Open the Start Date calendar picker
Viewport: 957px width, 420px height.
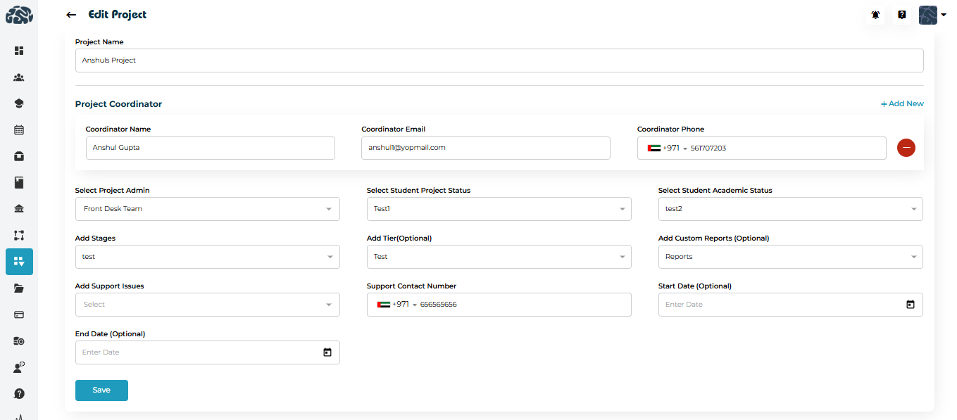click(x=910, y=305)
